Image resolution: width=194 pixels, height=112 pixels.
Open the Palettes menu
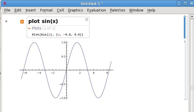(117, 10)
